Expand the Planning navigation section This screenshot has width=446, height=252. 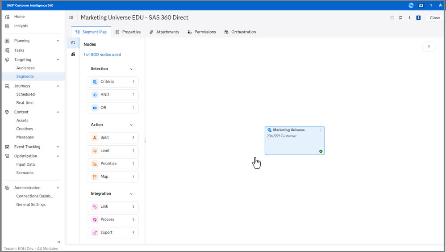pyautogui.click(x=58, y=41)
